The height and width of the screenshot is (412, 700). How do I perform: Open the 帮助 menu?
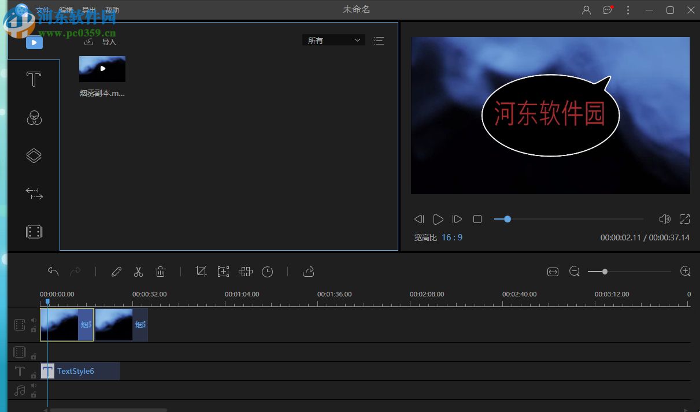pos(113,9)
